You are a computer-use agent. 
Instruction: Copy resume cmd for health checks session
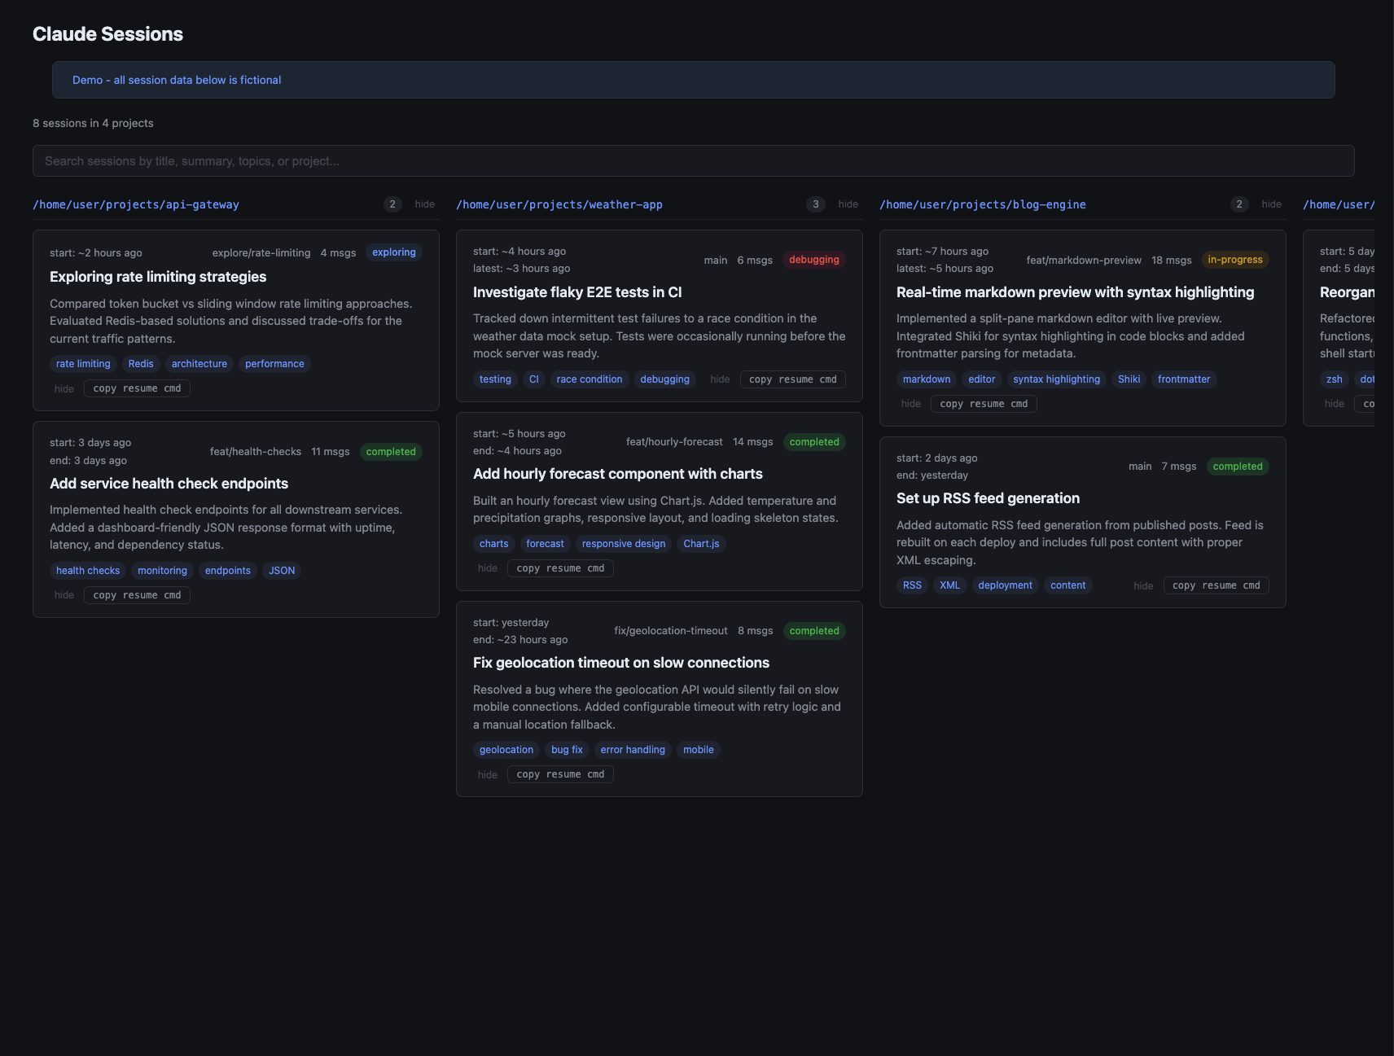pos(137,595)
